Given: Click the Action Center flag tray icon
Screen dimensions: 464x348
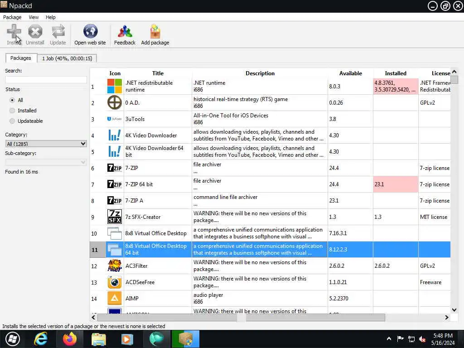Looking at the screenshot, I should (x=400, y=339).
